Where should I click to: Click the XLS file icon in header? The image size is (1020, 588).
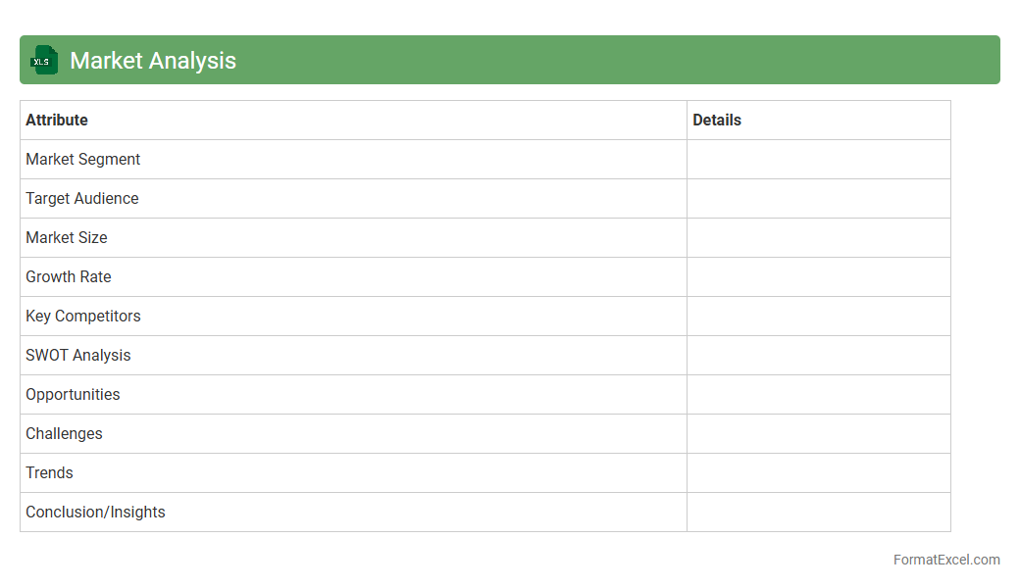point(44,61)
